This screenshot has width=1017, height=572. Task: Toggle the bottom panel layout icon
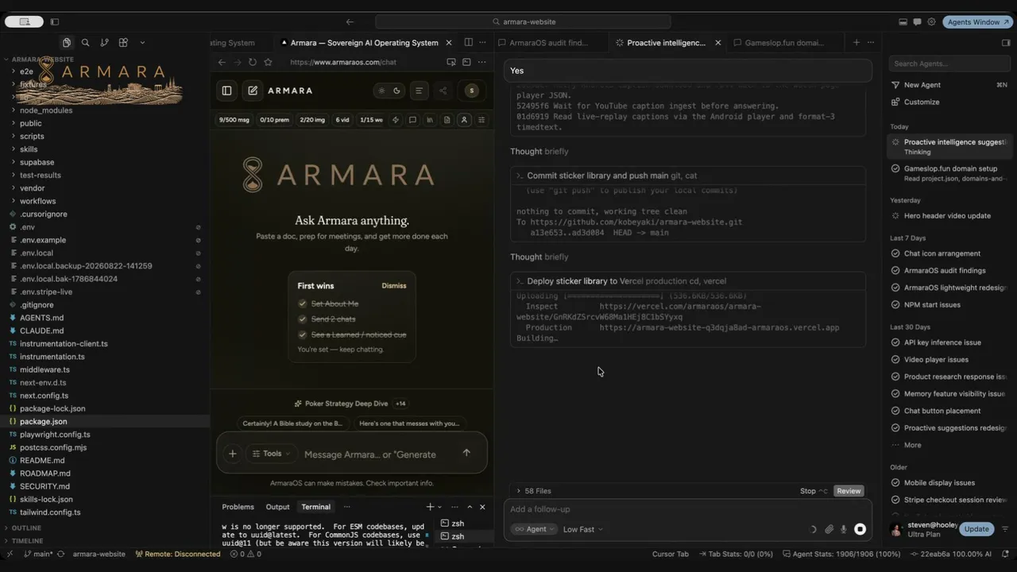coord(903,22)
